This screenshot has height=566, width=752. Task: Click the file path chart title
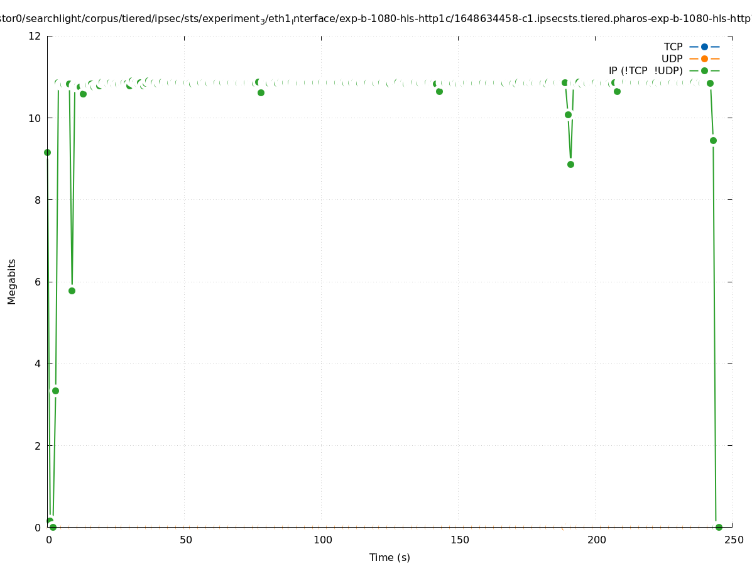(376, 19)
